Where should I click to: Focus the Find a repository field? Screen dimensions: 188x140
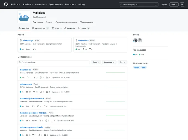click(53, 62)
